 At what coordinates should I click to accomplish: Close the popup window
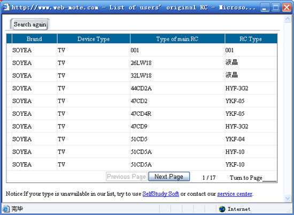click(287, 7)
